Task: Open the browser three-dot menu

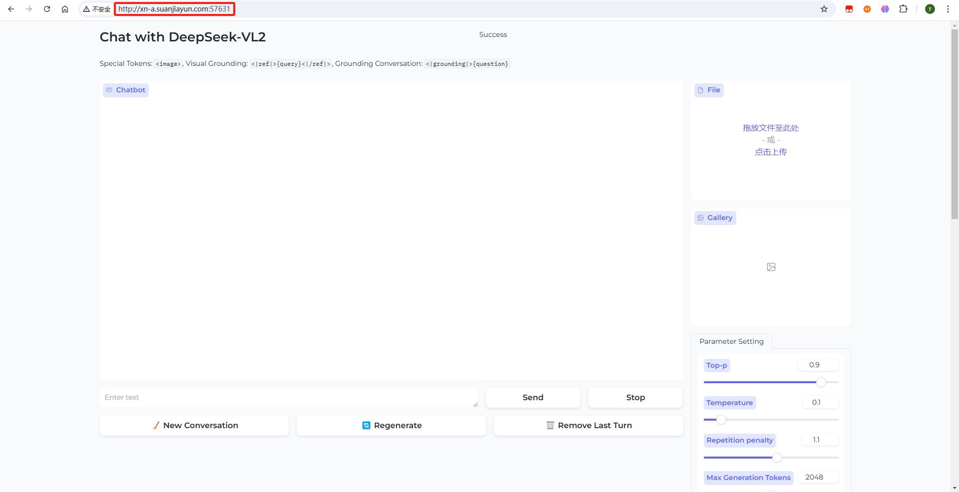Action: click(x=948, y=9)
